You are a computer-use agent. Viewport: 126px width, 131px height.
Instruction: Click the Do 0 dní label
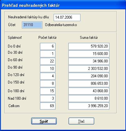pos(14,46)
